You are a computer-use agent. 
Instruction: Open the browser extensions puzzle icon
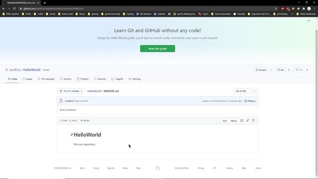304,9
